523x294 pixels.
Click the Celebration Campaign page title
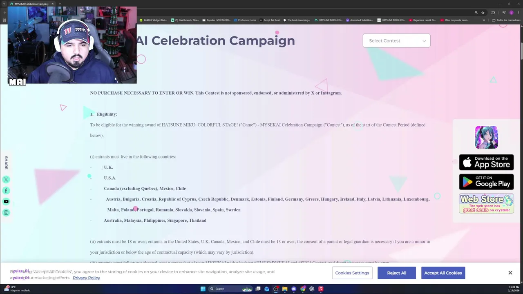pos(215,40)
